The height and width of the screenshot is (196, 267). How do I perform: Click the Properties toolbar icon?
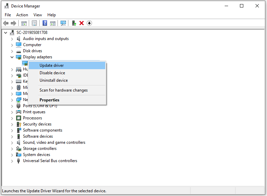(x=34, y=23)
